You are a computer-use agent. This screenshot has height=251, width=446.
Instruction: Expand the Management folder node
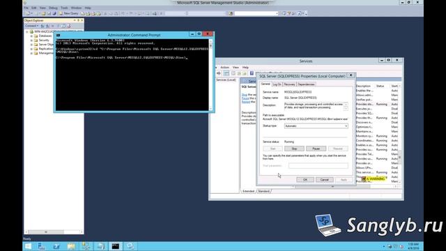(31, 53)
